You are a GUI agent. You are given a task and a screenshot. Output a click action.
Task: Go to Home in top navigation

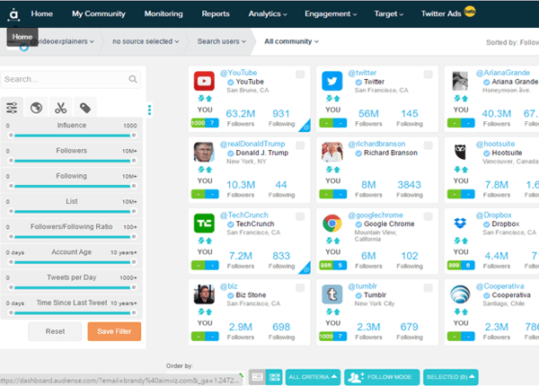coord(42,13)
